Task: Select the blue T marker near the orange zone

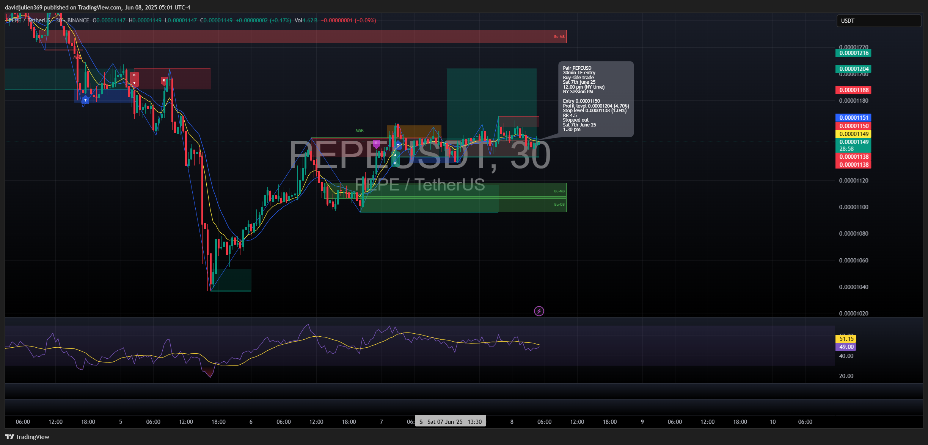Action: [398, 145]
